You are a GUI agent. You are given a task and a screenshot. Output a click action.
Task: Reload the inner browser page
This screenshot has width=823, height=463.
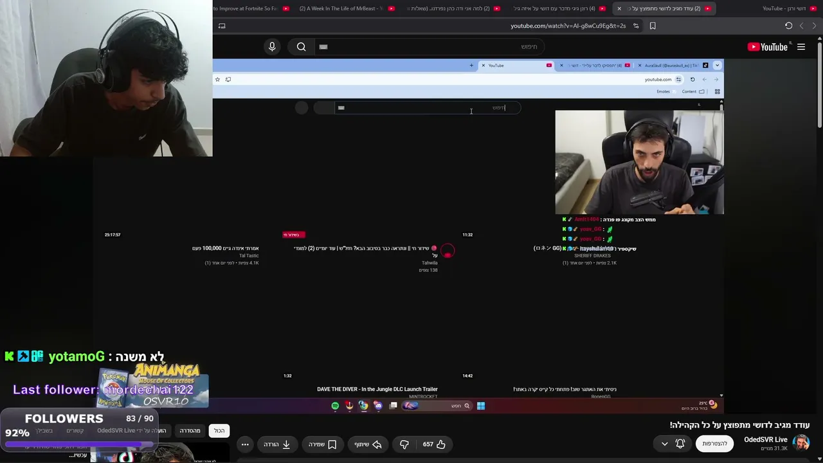pyautogui.click(x=692, y=79)
